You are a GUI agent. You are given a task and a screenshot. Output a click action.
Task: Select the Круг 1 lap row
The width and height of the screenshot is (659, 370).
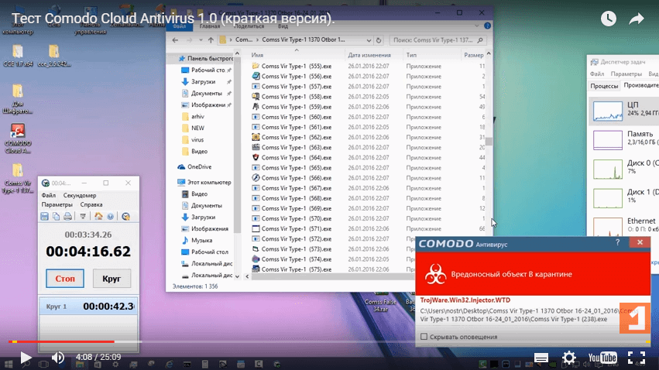[x=88, y=307]
